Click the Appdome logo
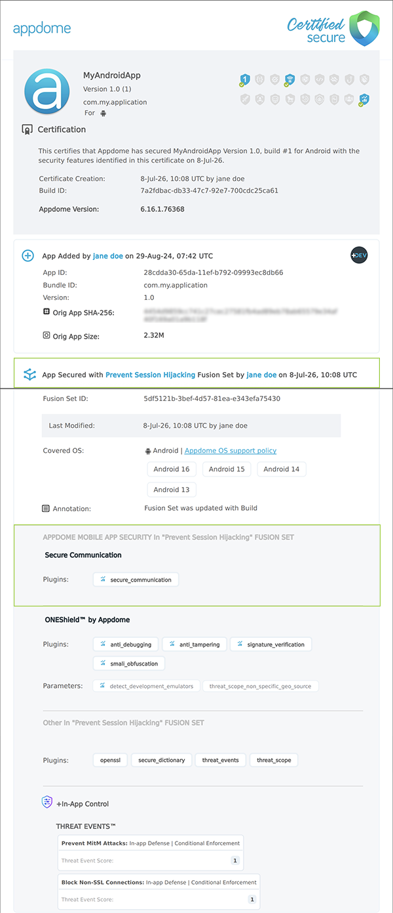 [x=42, y=28]
